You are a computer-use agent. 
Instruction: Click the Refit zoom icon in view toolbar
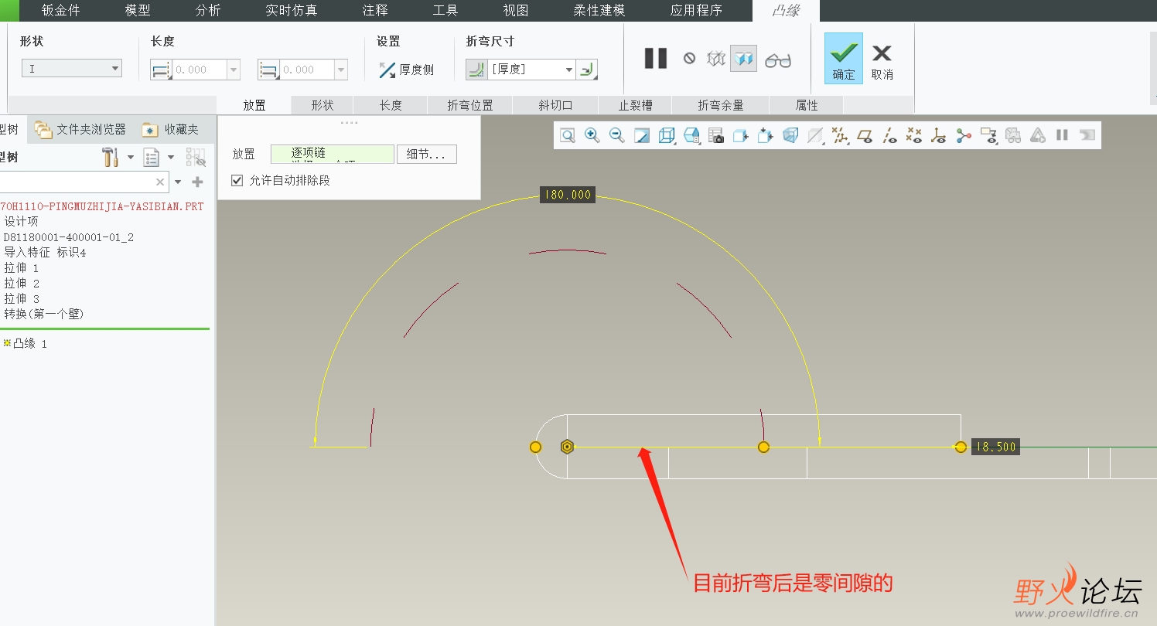pos(568,136)
